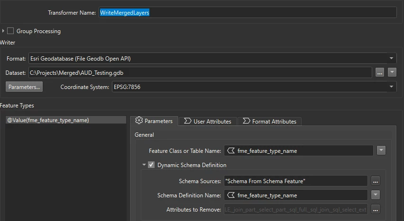The height and width of the screenshot is (221, 404).
Task: Click the Dataset path input field
Action: pos(200,73)
